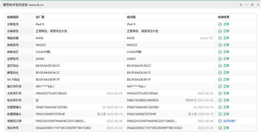Click the factory value 64GB

pyautogui.click(x=39, y=38)
